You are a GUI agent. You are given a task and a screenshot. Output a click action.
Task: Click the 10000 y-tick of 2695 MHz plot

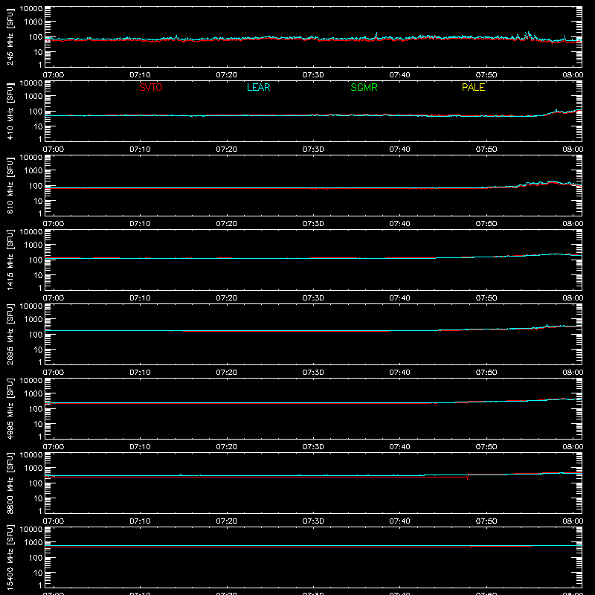pos(31,306)
